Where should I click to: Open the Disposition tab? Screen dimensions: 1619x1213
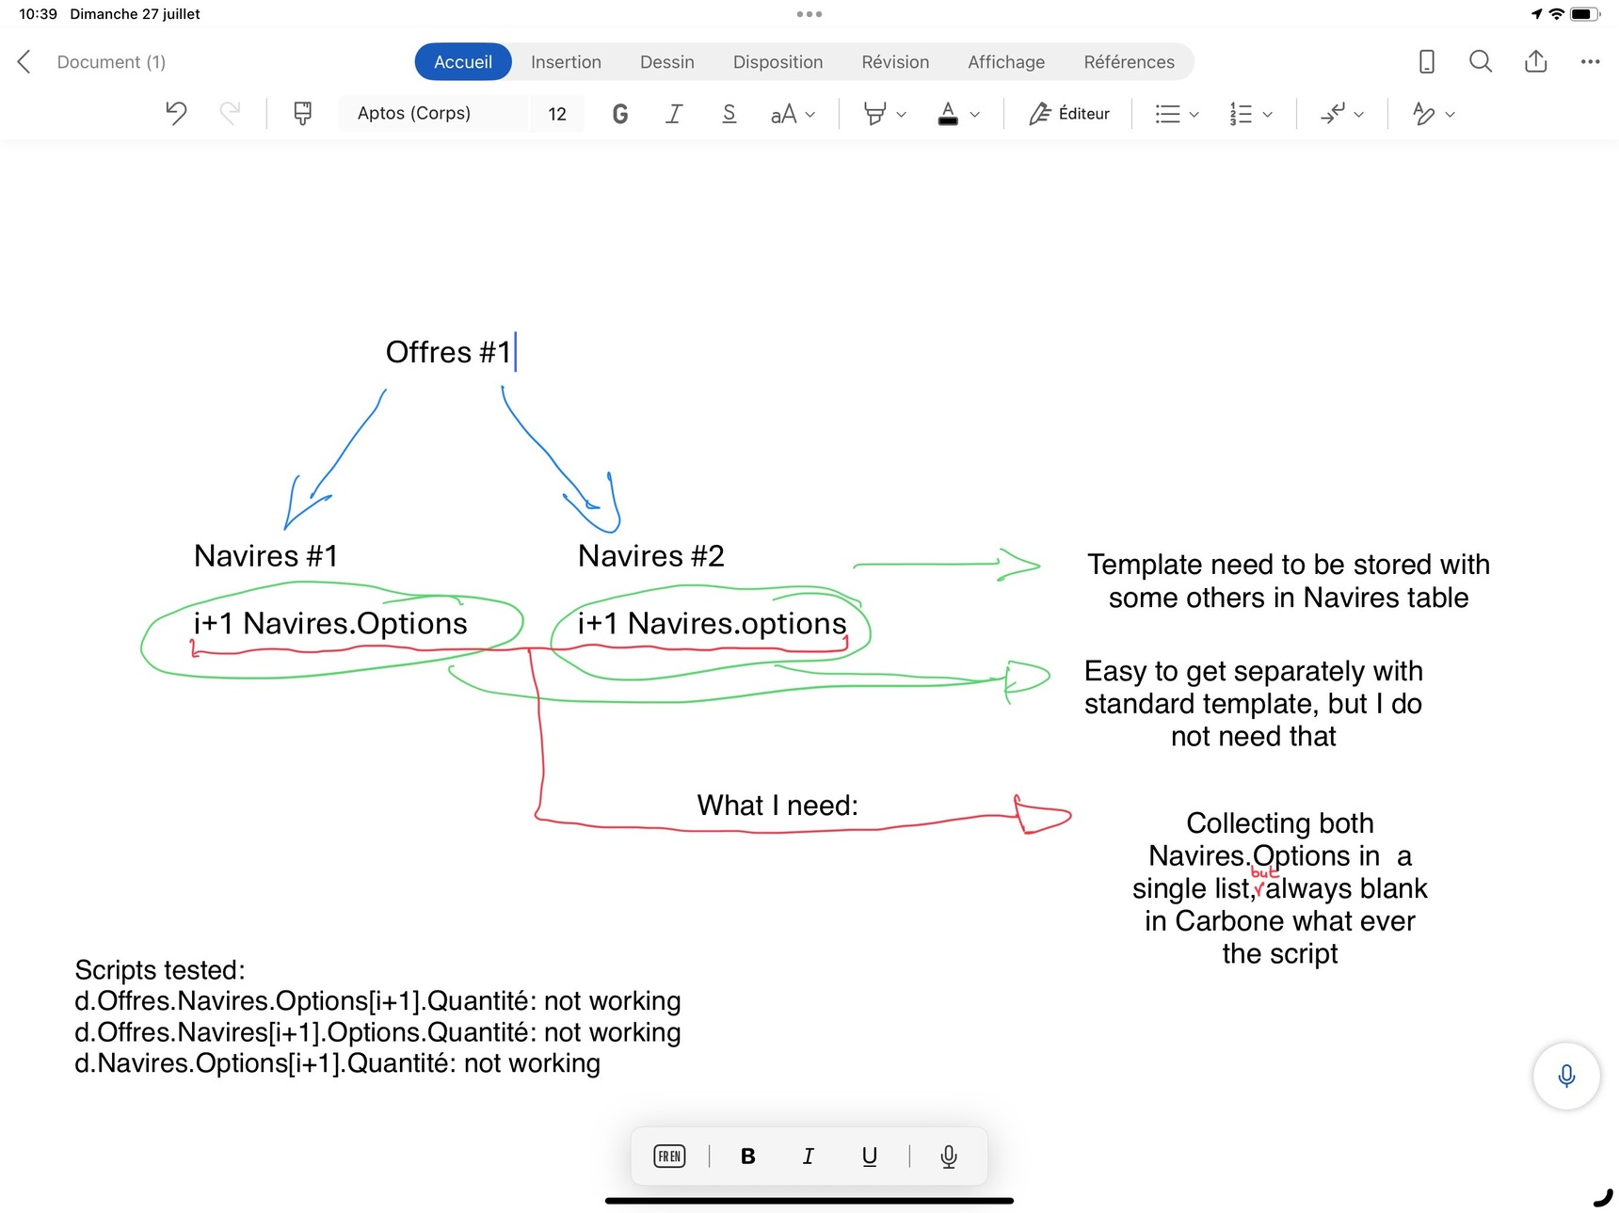pyautogui.click(x=777, y=62)
